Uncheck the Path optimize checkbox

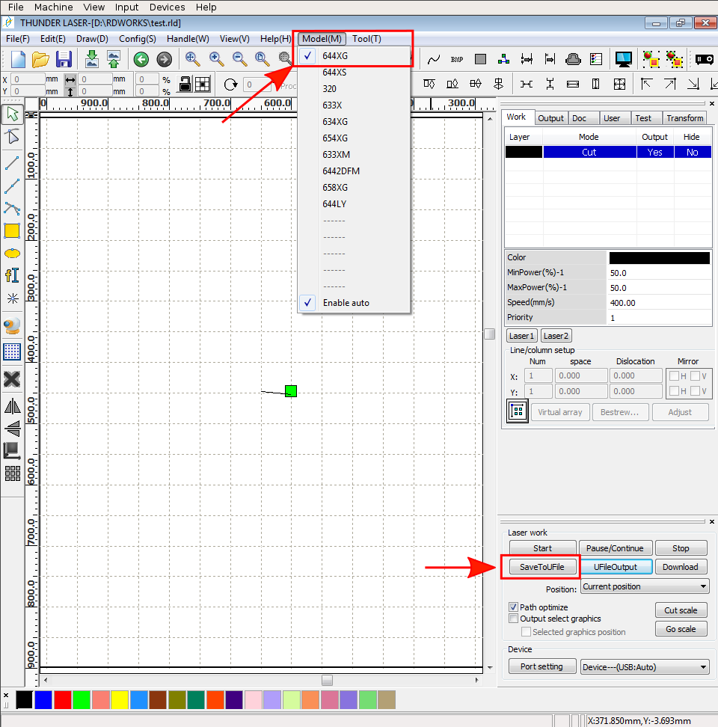tap(514, 607)
